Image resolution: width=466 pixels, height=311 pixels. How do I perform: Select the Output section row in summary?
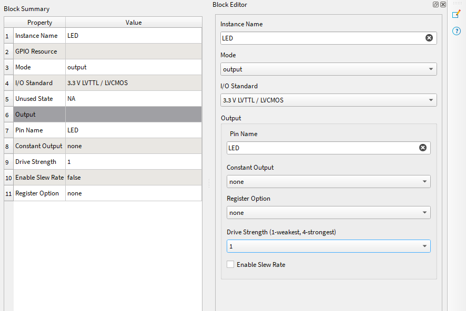pos(39,115)
